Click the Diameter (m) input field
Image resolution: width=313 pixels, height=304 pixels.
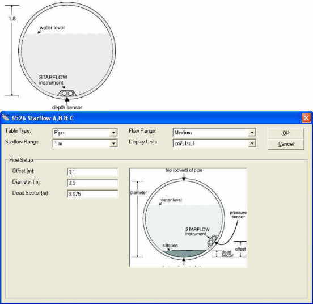pos(92,183)
